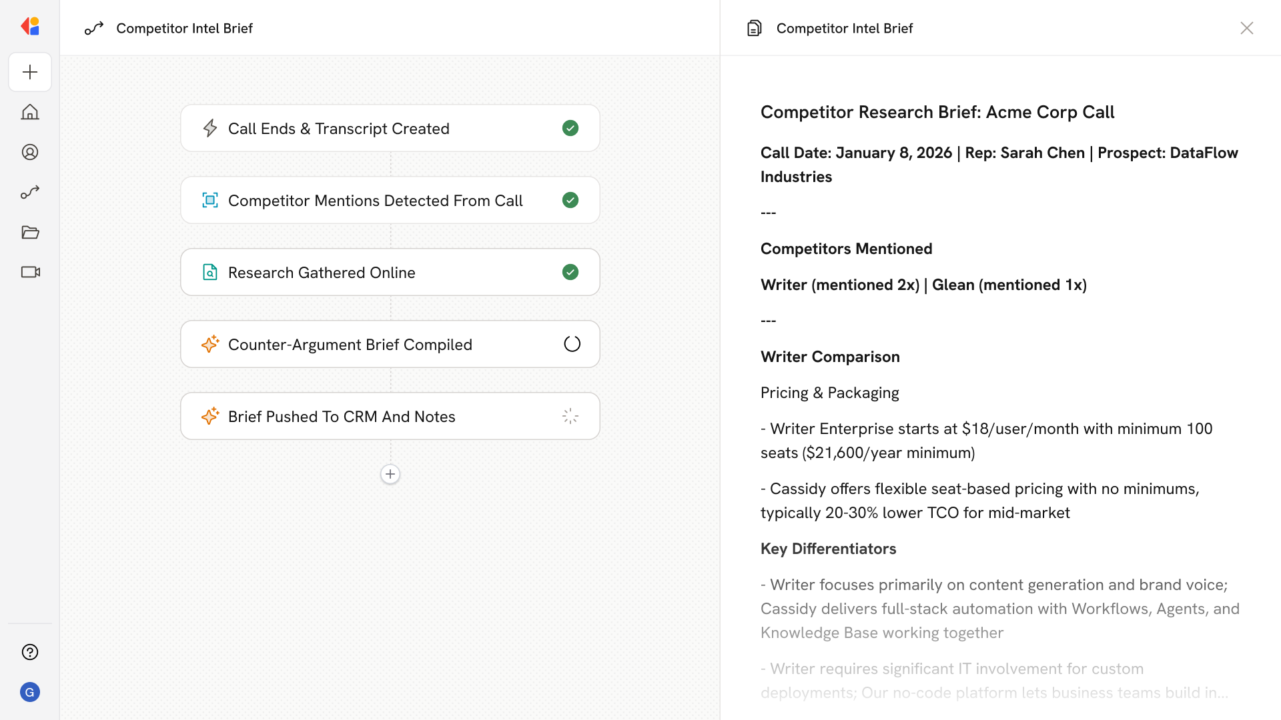Screen dimensions: 1281x720
Task: Click the workflow icon beside the canvas title
Action: 94,28
